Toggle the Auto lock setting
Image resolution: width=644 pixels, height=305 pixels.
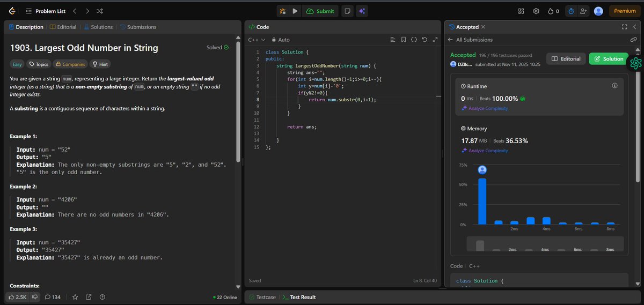click(281, 40)
